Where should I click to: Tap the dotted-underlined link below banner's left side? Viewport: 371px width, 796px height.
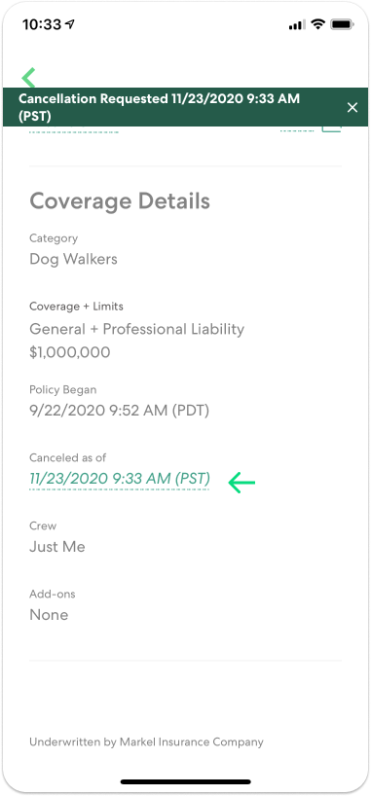74,131
